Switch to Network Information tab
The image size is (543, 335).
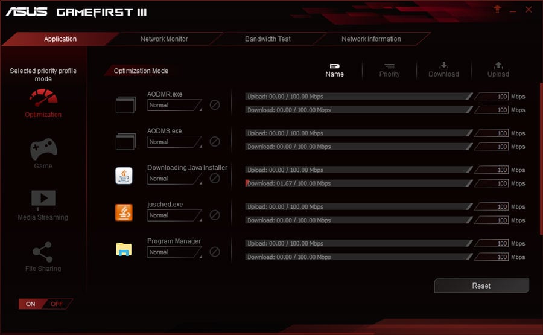371,39
